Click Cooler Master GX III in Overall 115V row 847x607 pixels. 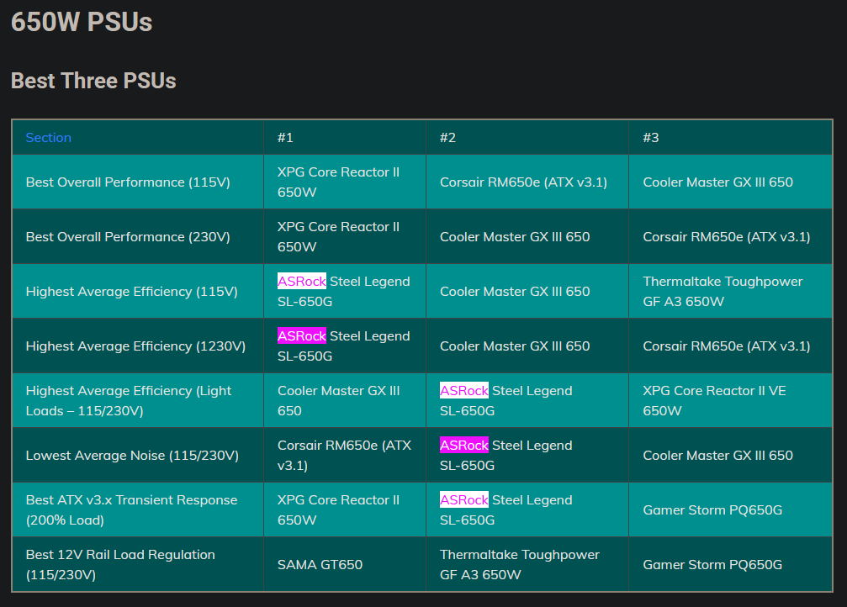point(718,182)
